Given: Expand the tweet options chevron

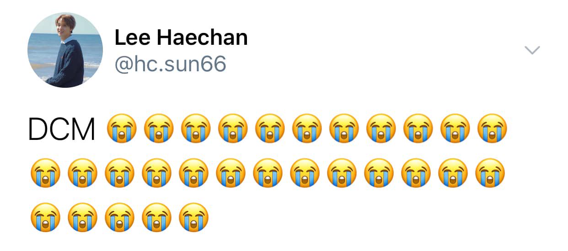Looking at the screenshot, I should (x=532, y=50).
